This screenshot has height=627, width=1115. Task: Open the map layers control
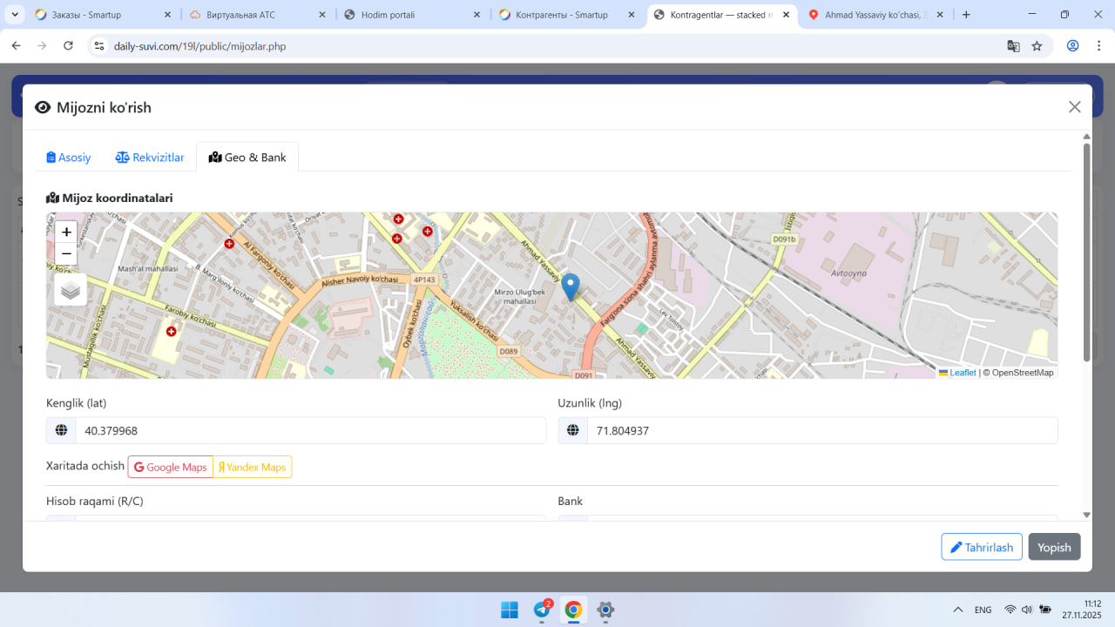71,290
